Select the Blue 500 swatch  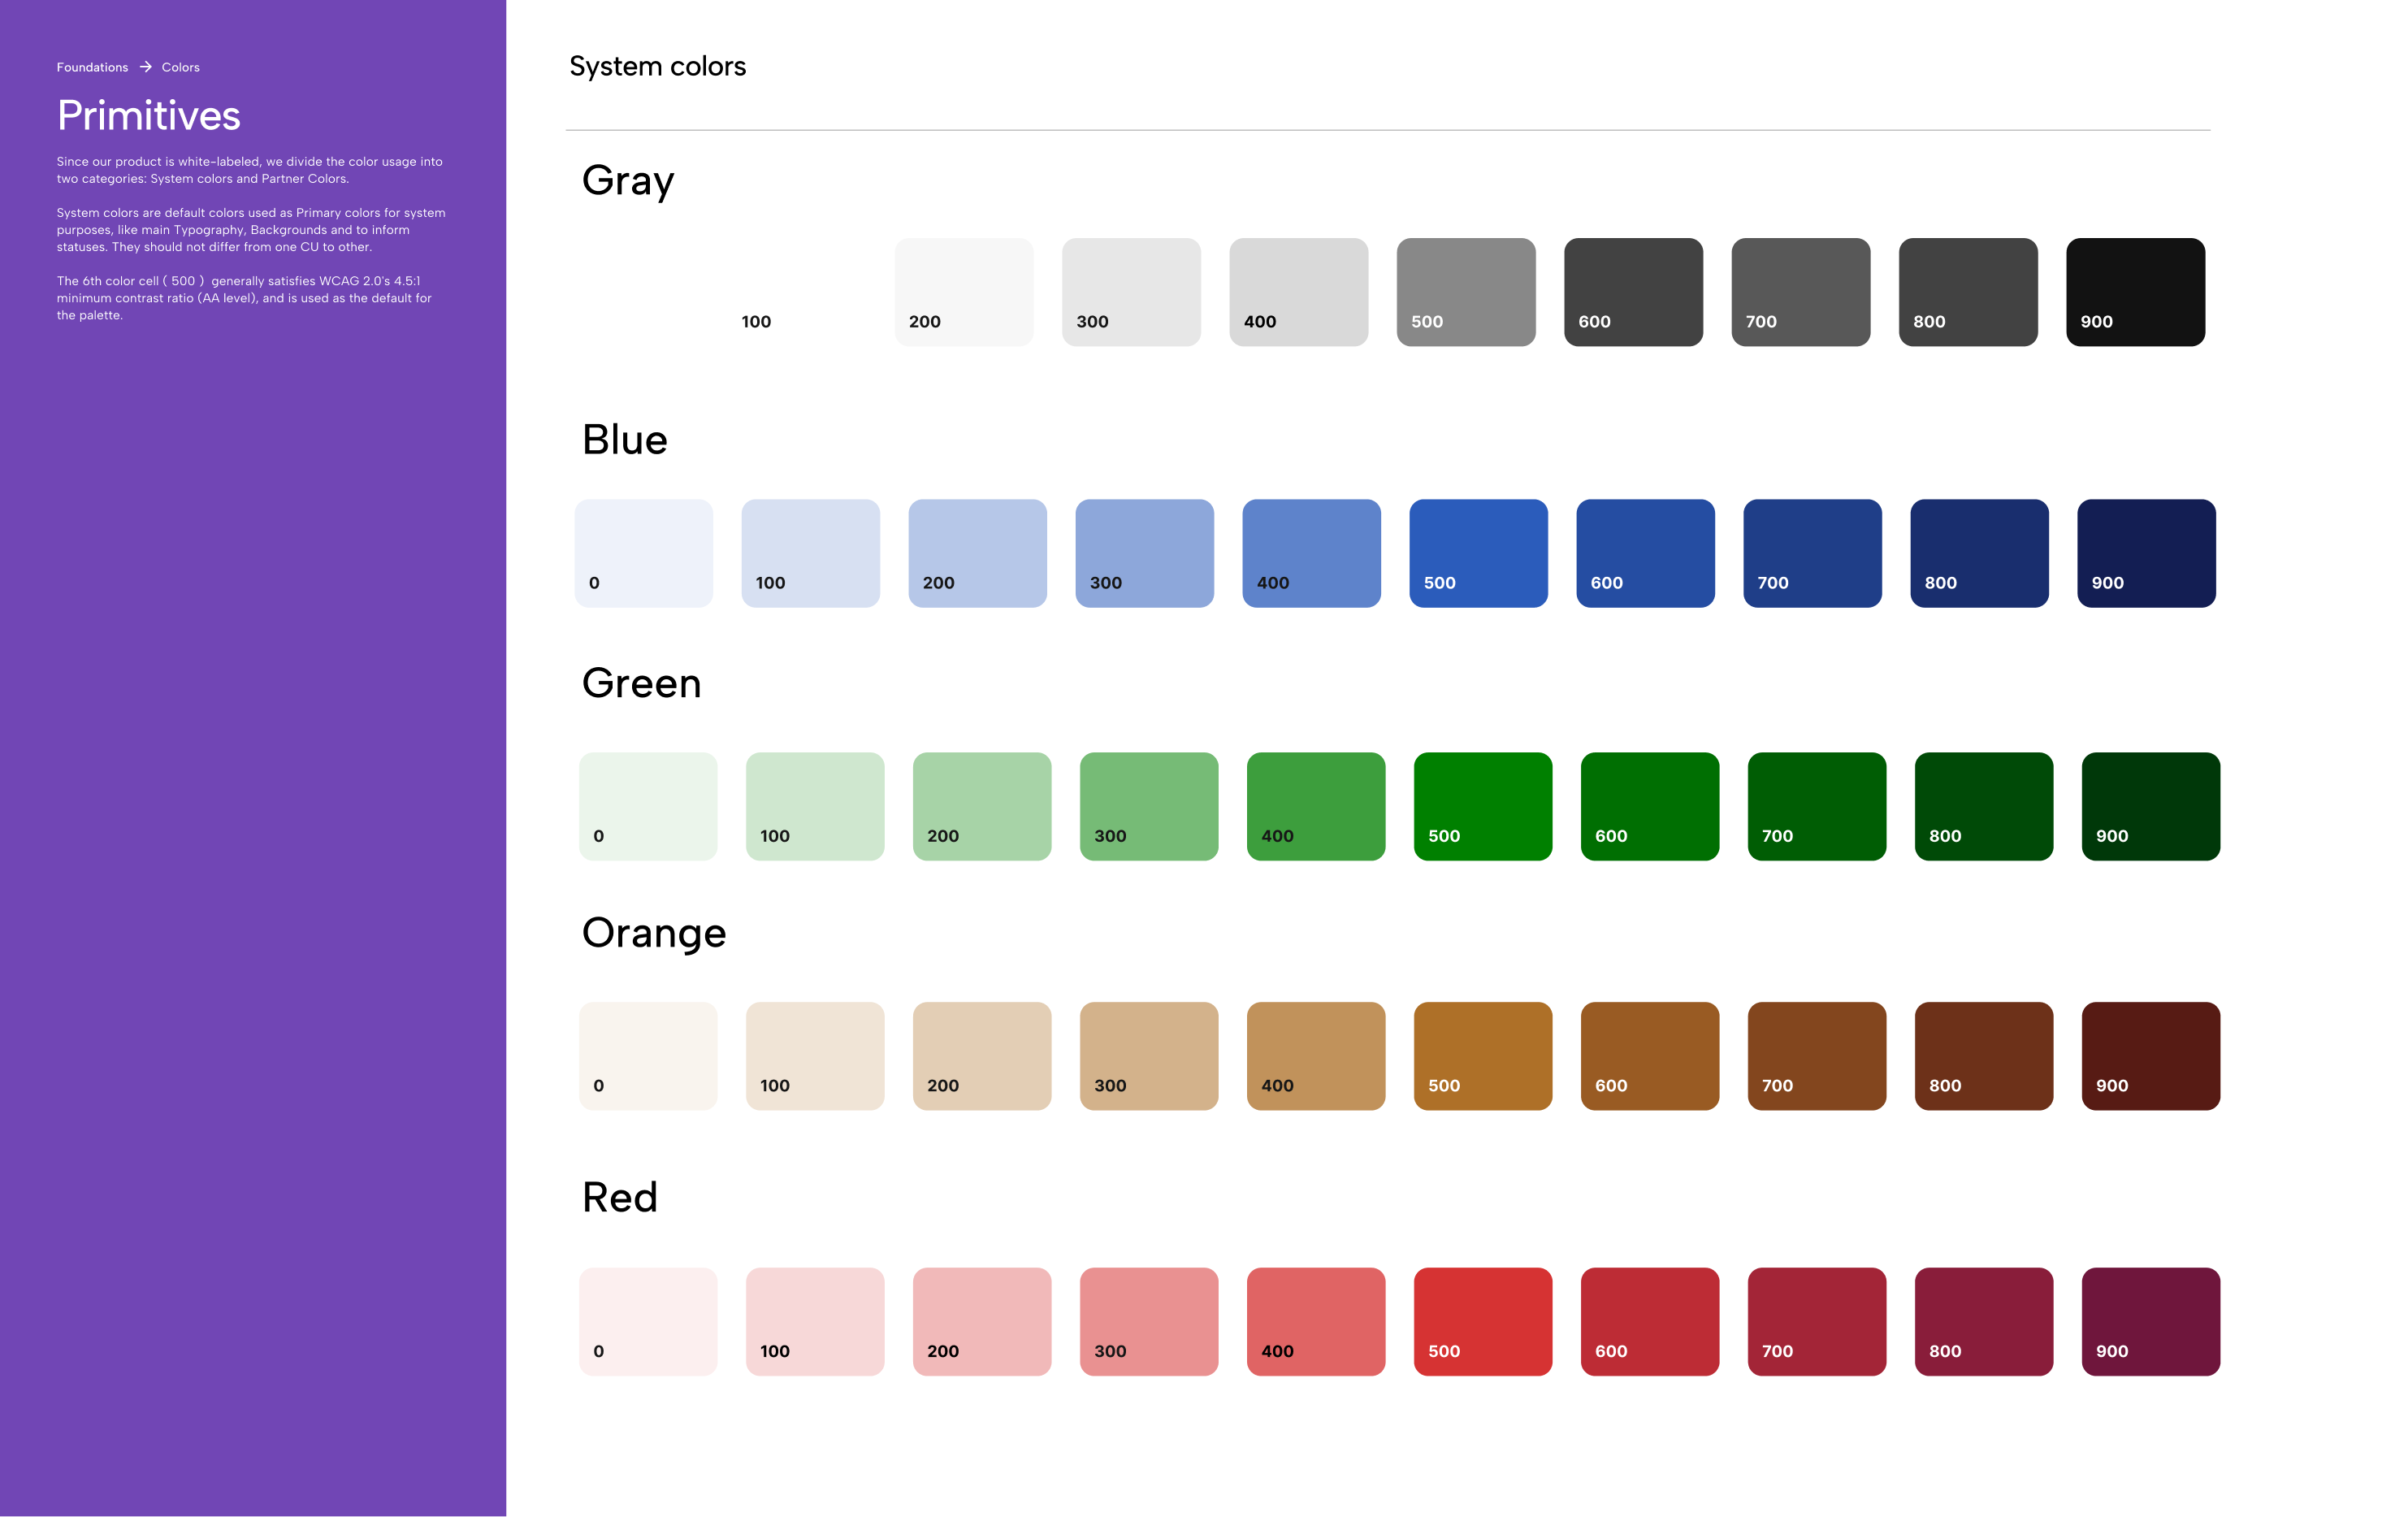pyautogui.click(x=1479, y=552)
